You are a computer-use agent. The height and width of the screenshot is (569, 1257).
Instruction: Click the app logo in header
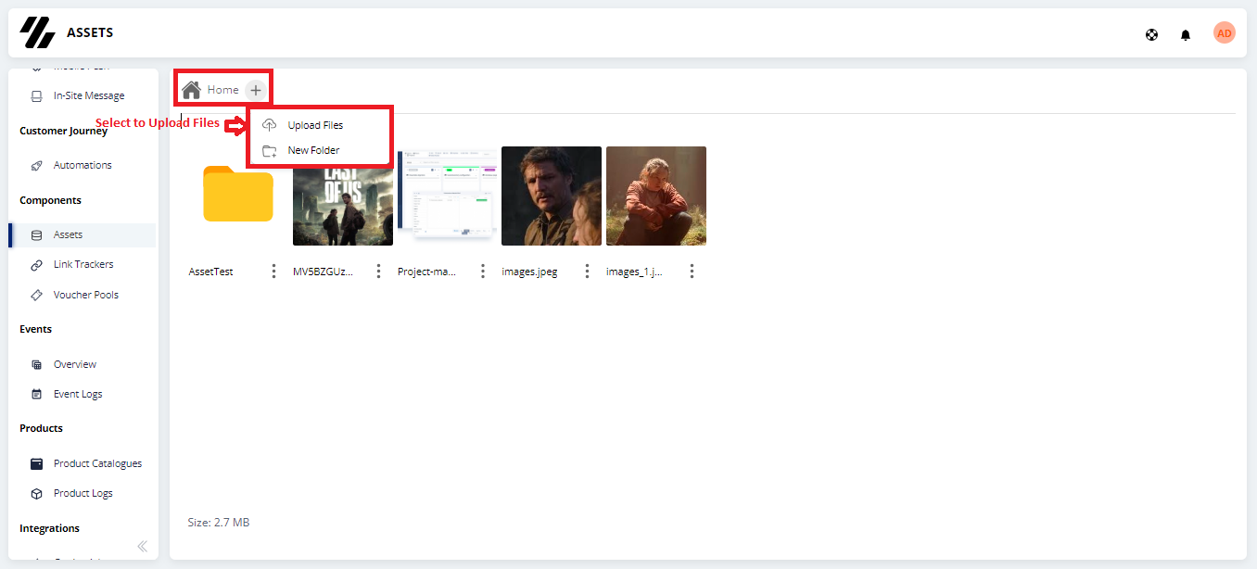point(38,32)
